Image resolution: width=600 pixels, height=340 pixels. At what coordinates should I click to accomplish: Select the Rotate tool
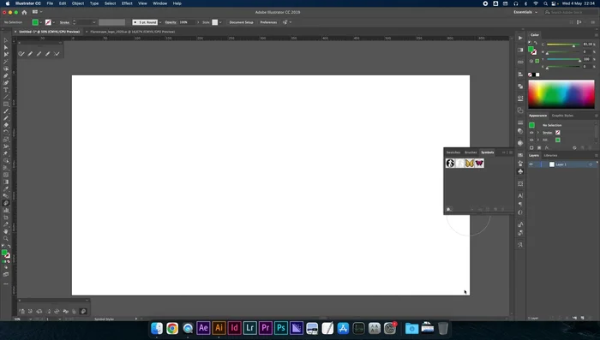(x=6, y=133)
